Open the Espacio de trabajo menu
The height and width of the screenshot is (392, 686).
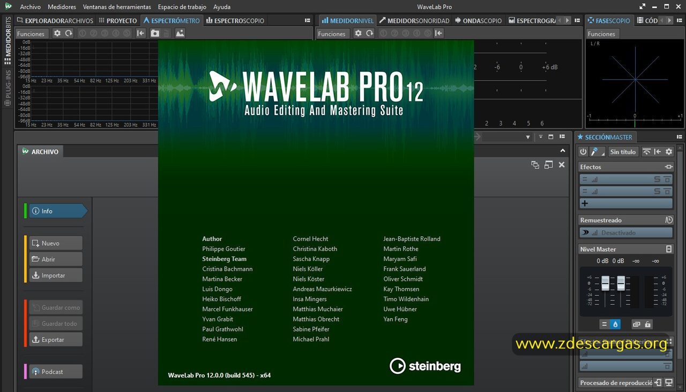pos(182,7)
